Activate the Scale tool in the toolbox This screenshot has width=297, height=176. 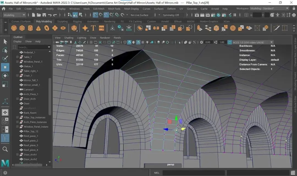5,84
